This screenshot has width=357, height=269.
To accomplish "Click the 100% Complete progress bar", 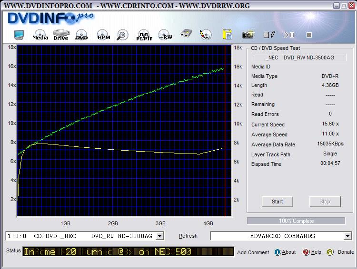I will click(296, 221).
